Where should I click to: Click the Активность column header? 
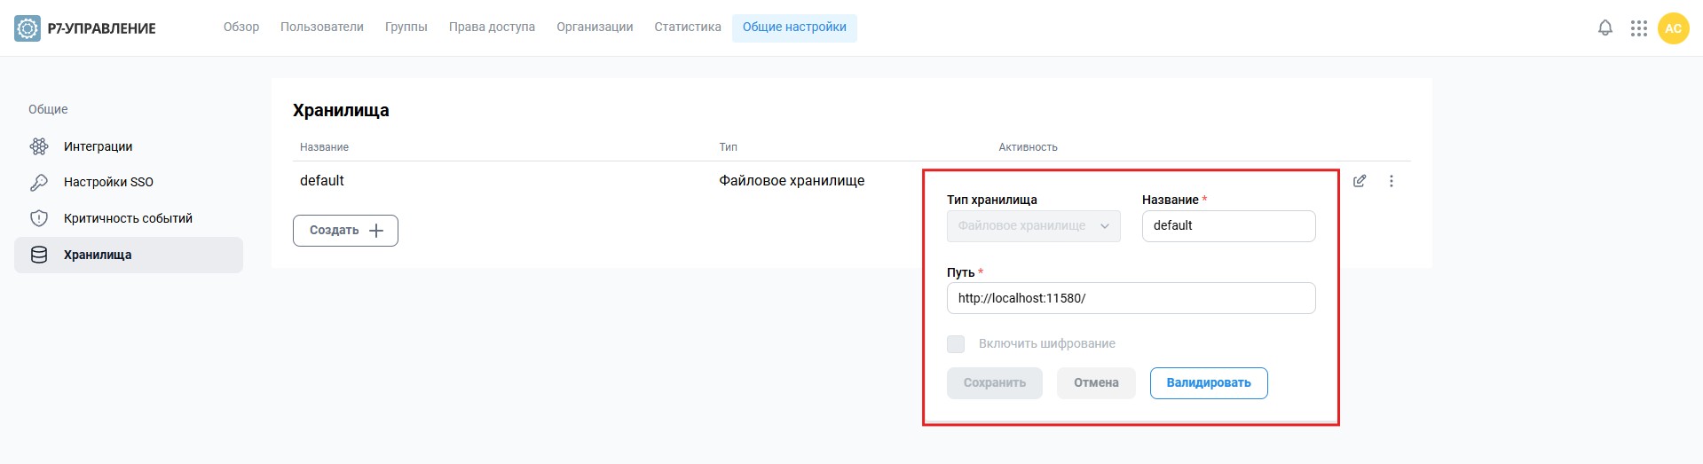pos(1028,147)
